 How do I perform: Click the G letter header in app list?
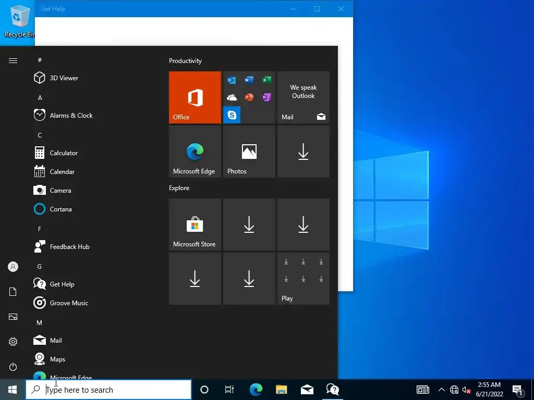[x=40, y=266]
